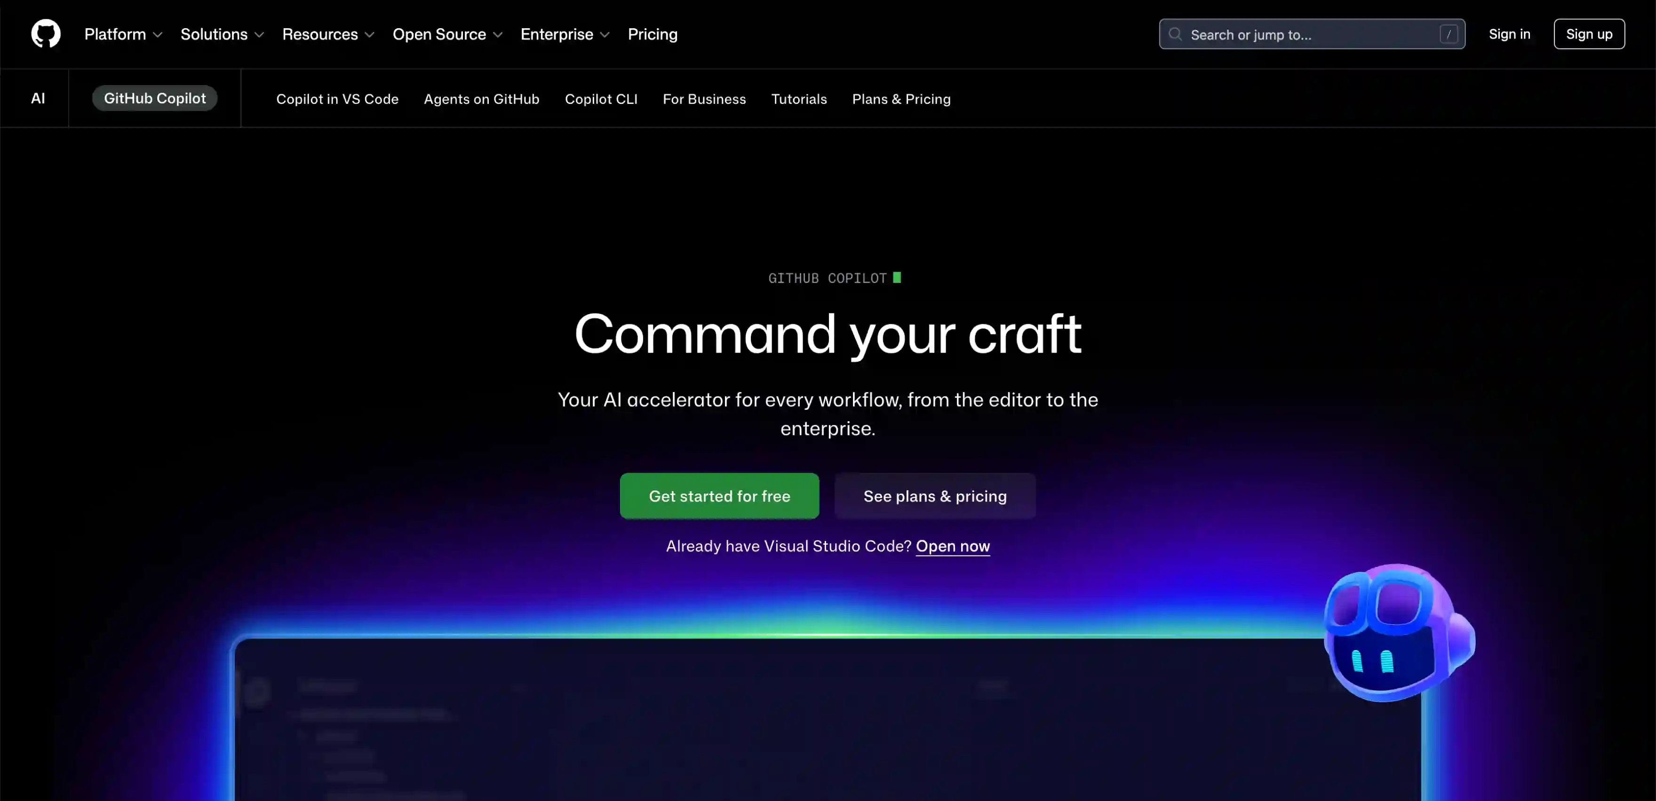Viewport: 1656px width, 801px height.
Task: Open the Enterprise menu
Action: pyautogui.click(x=565, y=34)
